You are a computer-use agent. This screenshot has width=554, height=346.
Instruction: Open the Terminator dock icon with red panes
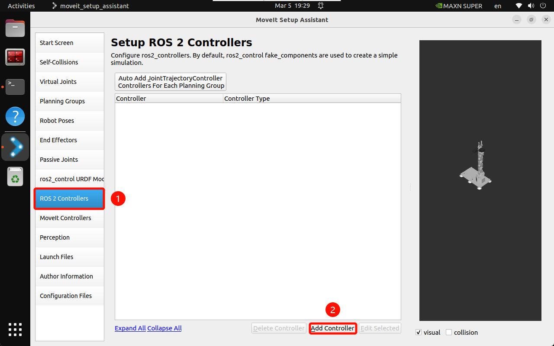pyautogui.click(x=15, y=57)
